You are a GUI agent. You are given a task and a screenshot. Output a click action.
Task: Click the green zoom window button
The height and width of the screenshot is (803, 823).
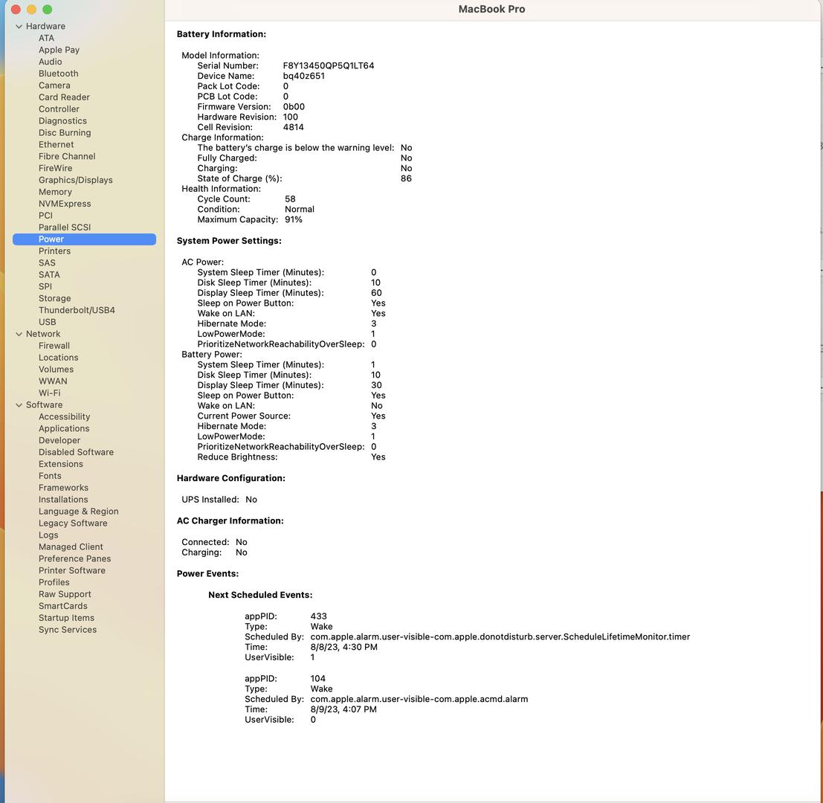[x=48, y=10]
